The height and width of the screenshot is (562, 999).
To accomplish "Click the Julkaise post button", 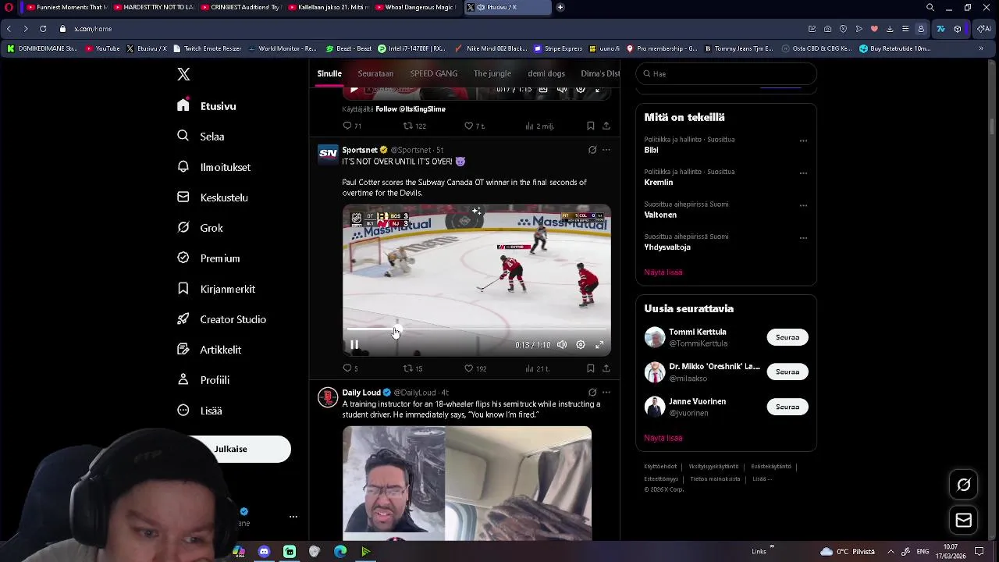I will coord(230,449).
